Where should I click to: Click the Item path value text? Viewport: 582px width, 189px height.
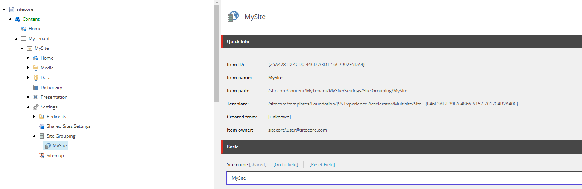point(337,90)
